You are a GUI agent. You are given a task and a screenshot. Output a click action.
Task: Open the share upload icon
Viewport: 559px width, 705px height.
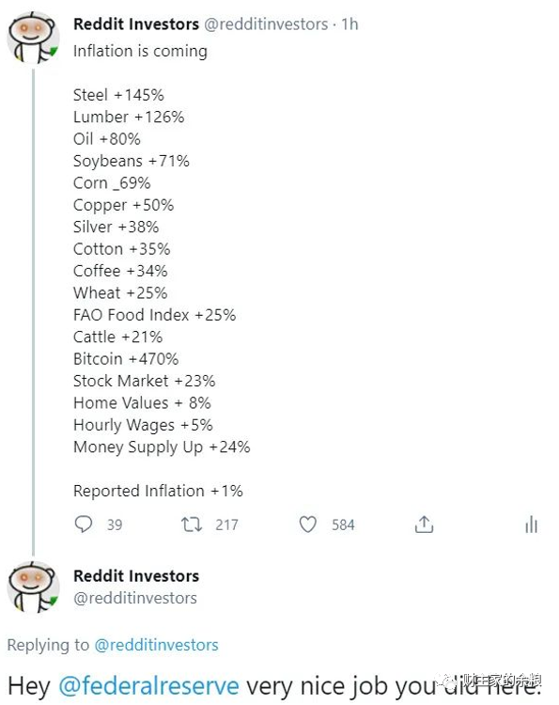(x=424, y=525)
